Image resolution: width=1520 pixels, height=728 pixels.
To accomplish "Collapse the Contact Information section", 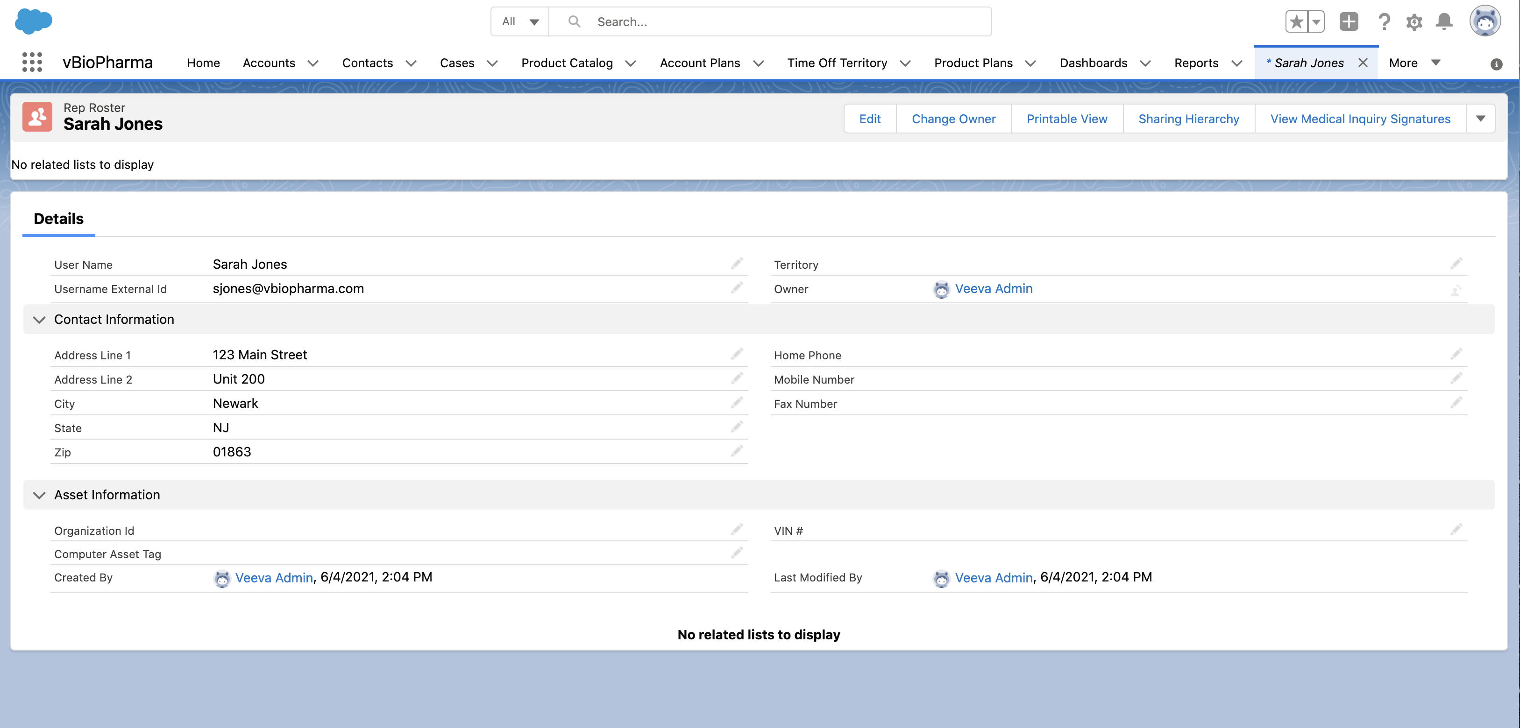I will 39,320.
